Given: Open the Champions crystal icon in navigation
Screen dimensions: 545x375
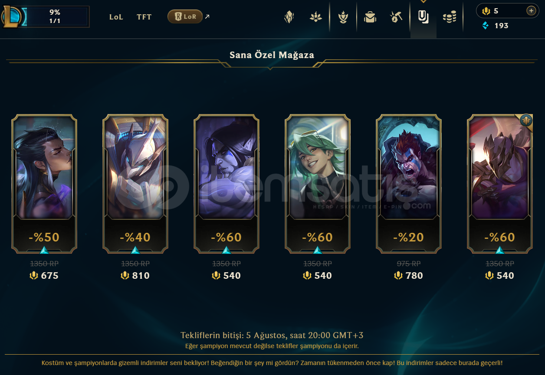Looking at the screenshot, I should pos(289,17).
